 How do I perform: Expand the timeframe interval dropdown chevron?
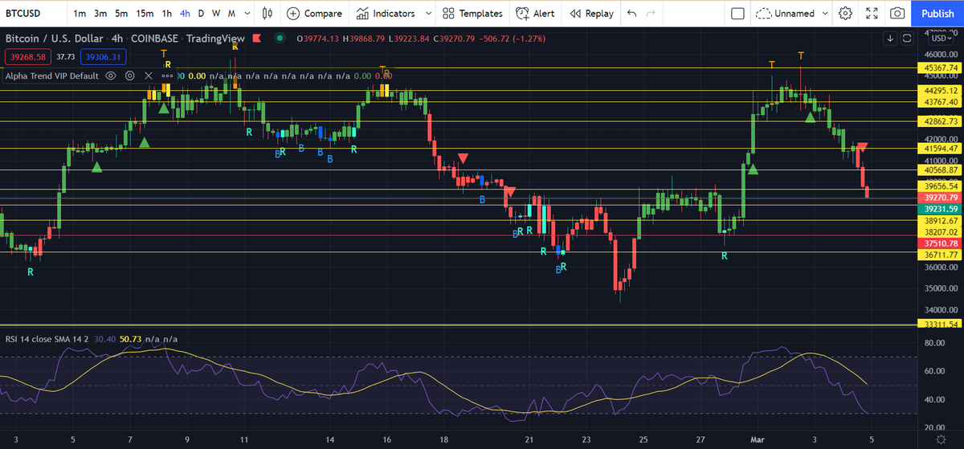coord(247,14)
